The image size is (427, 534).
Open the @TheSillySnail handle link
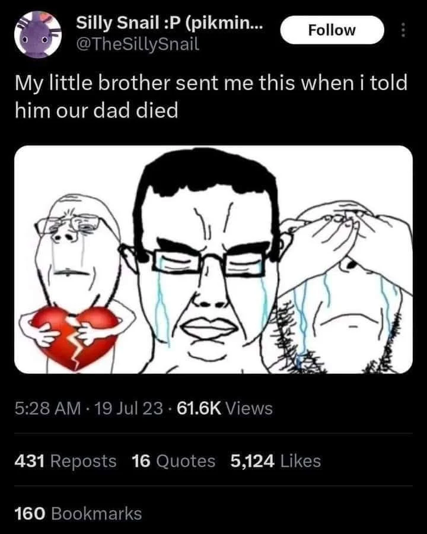tap(138, 44)
